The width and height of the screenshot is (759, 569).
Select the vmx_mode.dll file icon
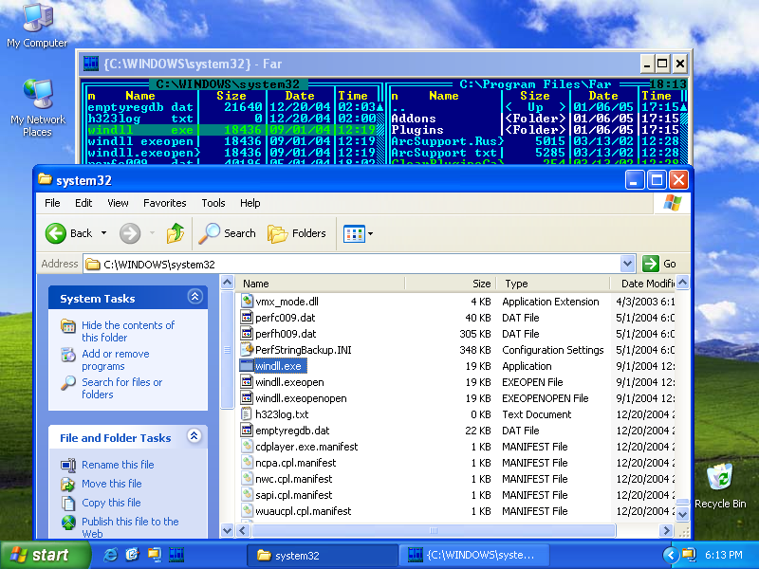248,301
